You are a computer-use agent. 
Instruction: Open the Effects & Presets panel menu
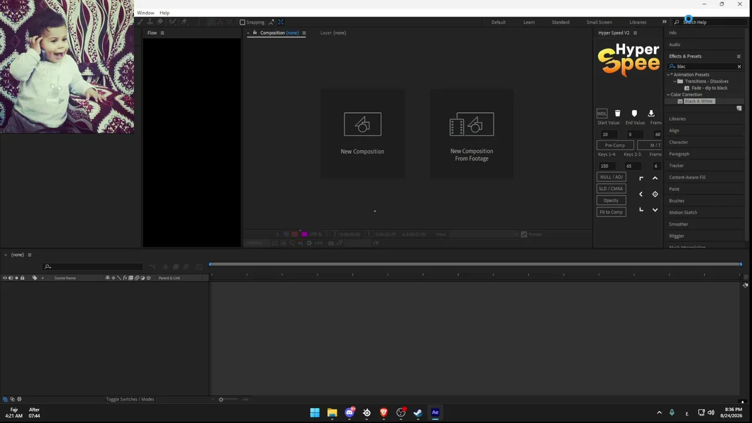coord(738,56)
